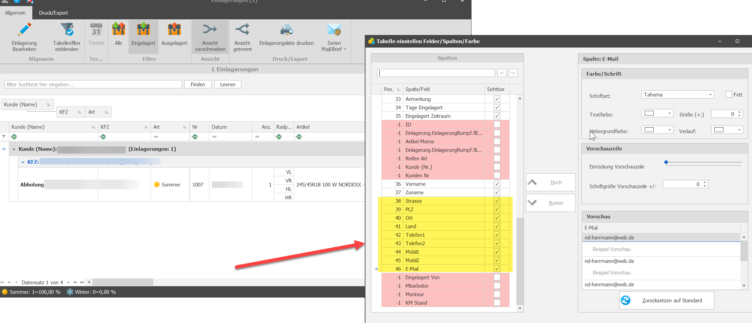Screen dimensions: 752x323
Task: Click the search-up arrow above column list
Action: (502, 73)
